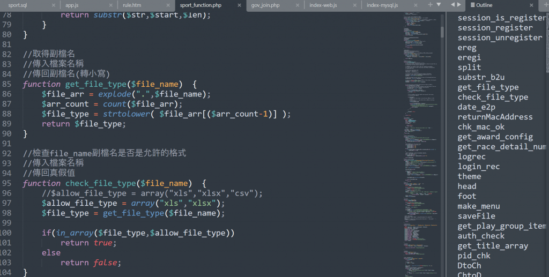This screenshot has height=277, width=549.
Task: Select chk_mac_ok in the Outline
Action: click(x=481, y=127)
